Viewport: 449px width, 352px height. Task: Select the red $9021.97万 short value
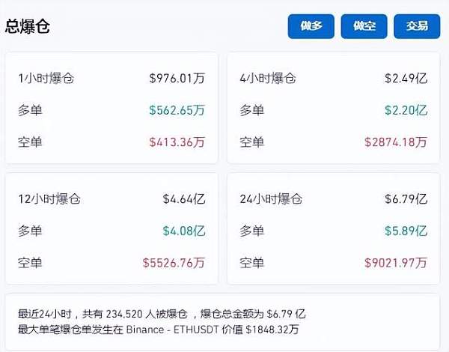(396, 263)
